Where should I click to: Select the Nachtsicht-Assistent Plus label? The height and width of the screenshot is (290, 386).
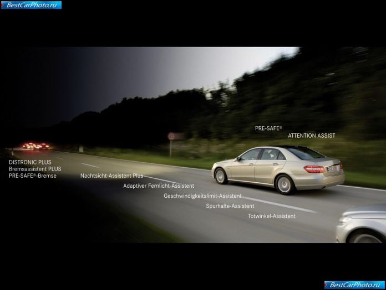[111, 176]
